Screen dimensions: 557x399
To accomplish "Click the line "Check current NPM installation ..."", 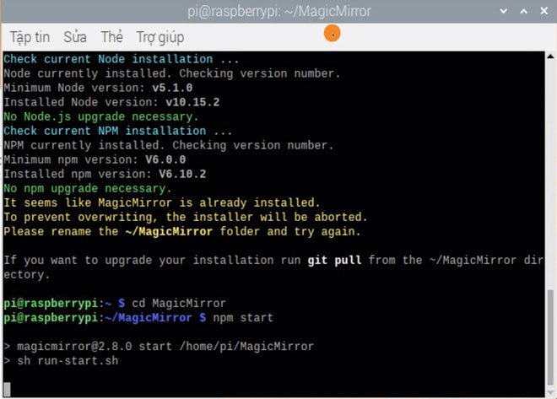I will click(x=118, y=131).
